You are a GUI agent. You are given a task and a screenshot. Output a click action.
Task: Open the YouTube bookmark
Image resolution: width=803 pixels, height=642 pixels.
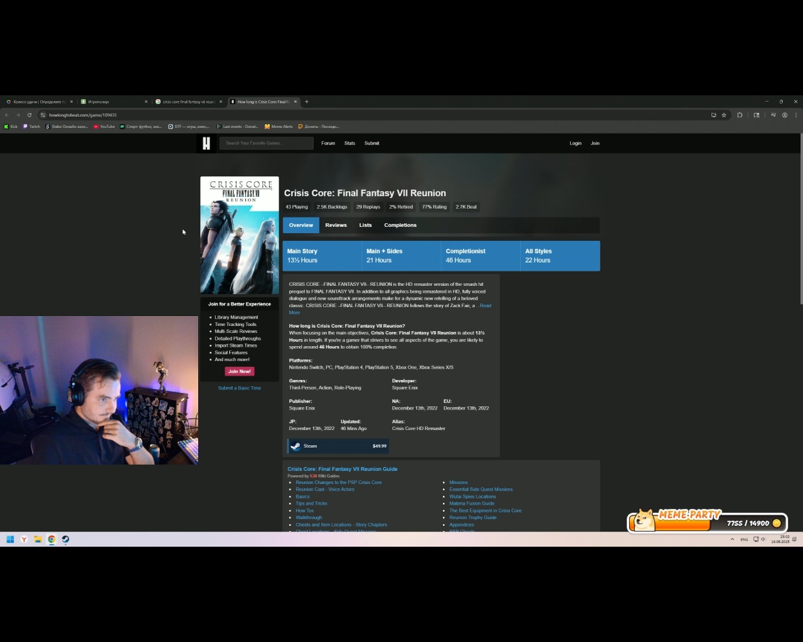[x=104, y=127]
